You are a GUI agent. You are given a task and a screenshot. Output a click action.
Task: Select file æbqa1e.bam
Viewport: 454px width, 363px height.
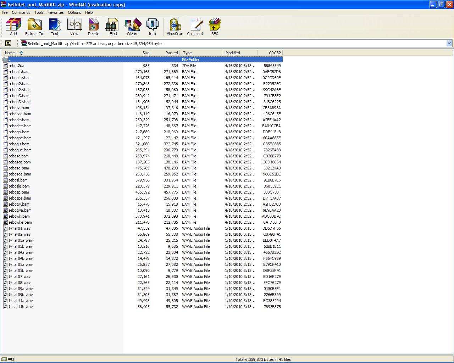pos(20,78)
